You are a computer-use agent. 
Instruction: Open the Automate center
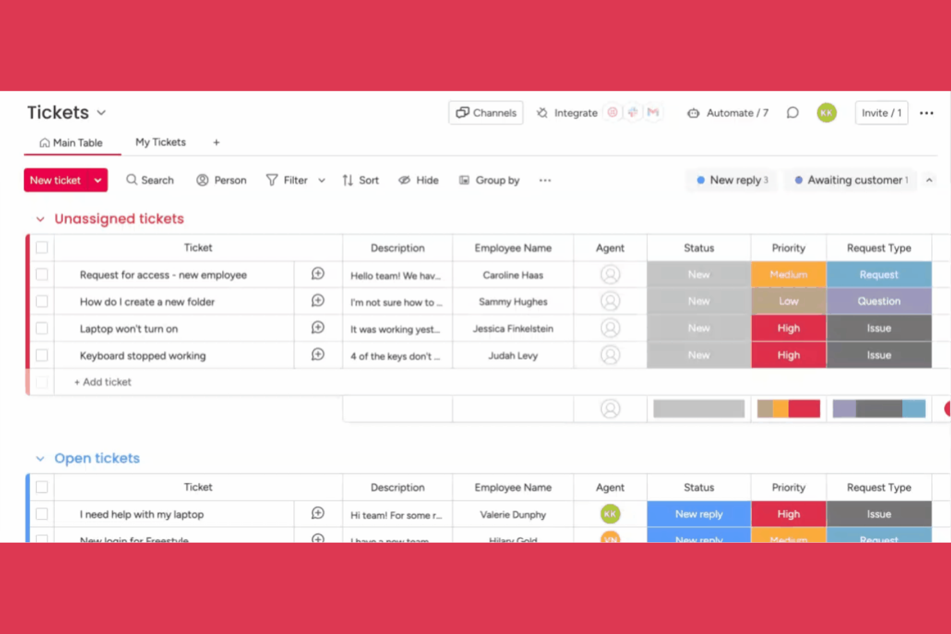click(x=727, y=112)
